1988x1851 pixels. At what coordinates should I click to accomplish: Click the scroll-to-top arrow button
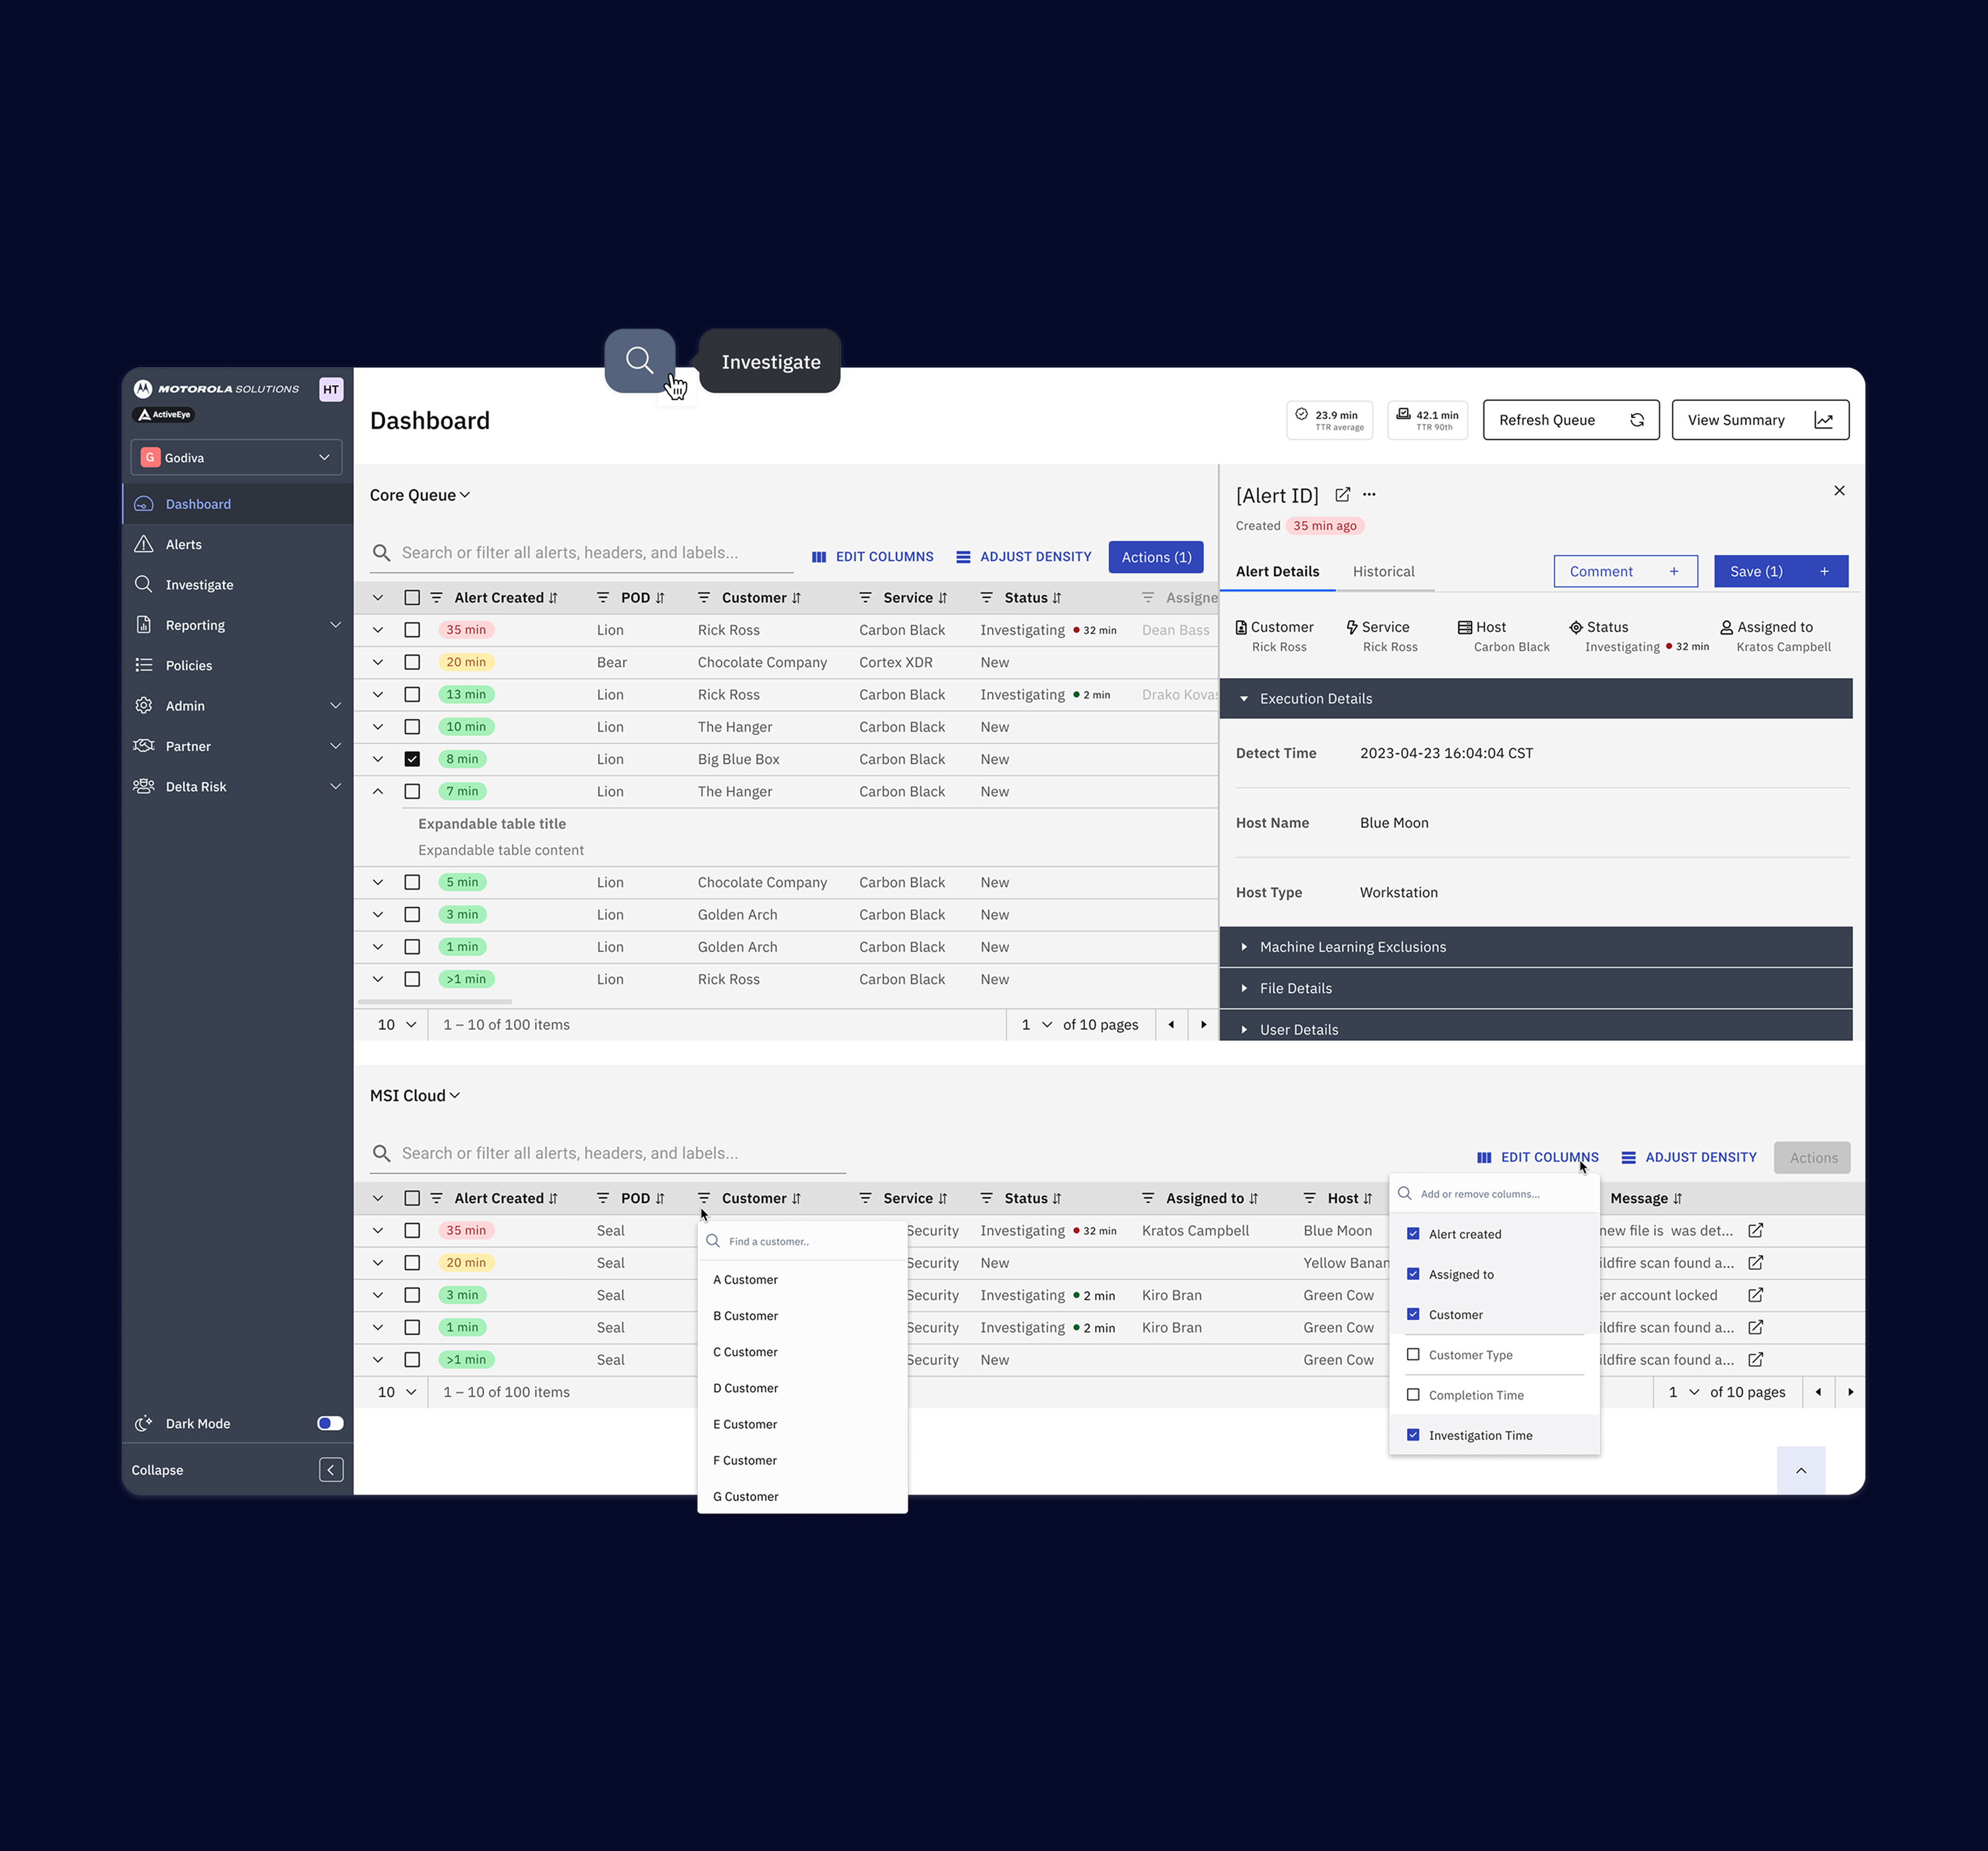(1800, 1470)
